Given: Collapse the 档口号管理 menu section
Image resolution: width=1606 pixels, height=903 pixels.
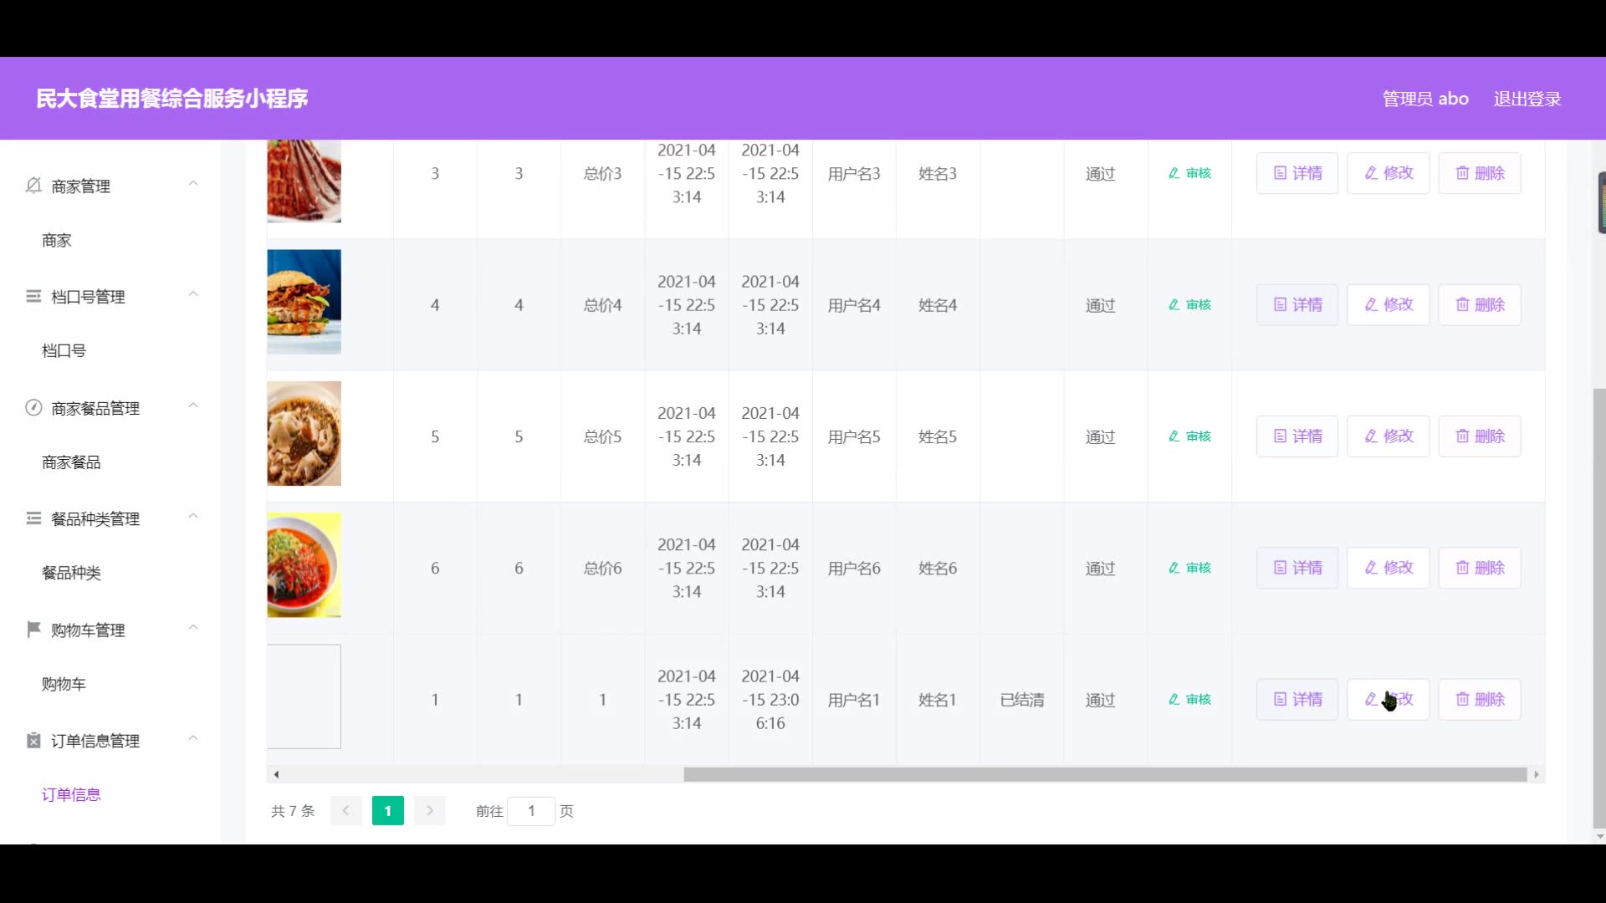Looking at the screenshot, I should coord(193,294).
